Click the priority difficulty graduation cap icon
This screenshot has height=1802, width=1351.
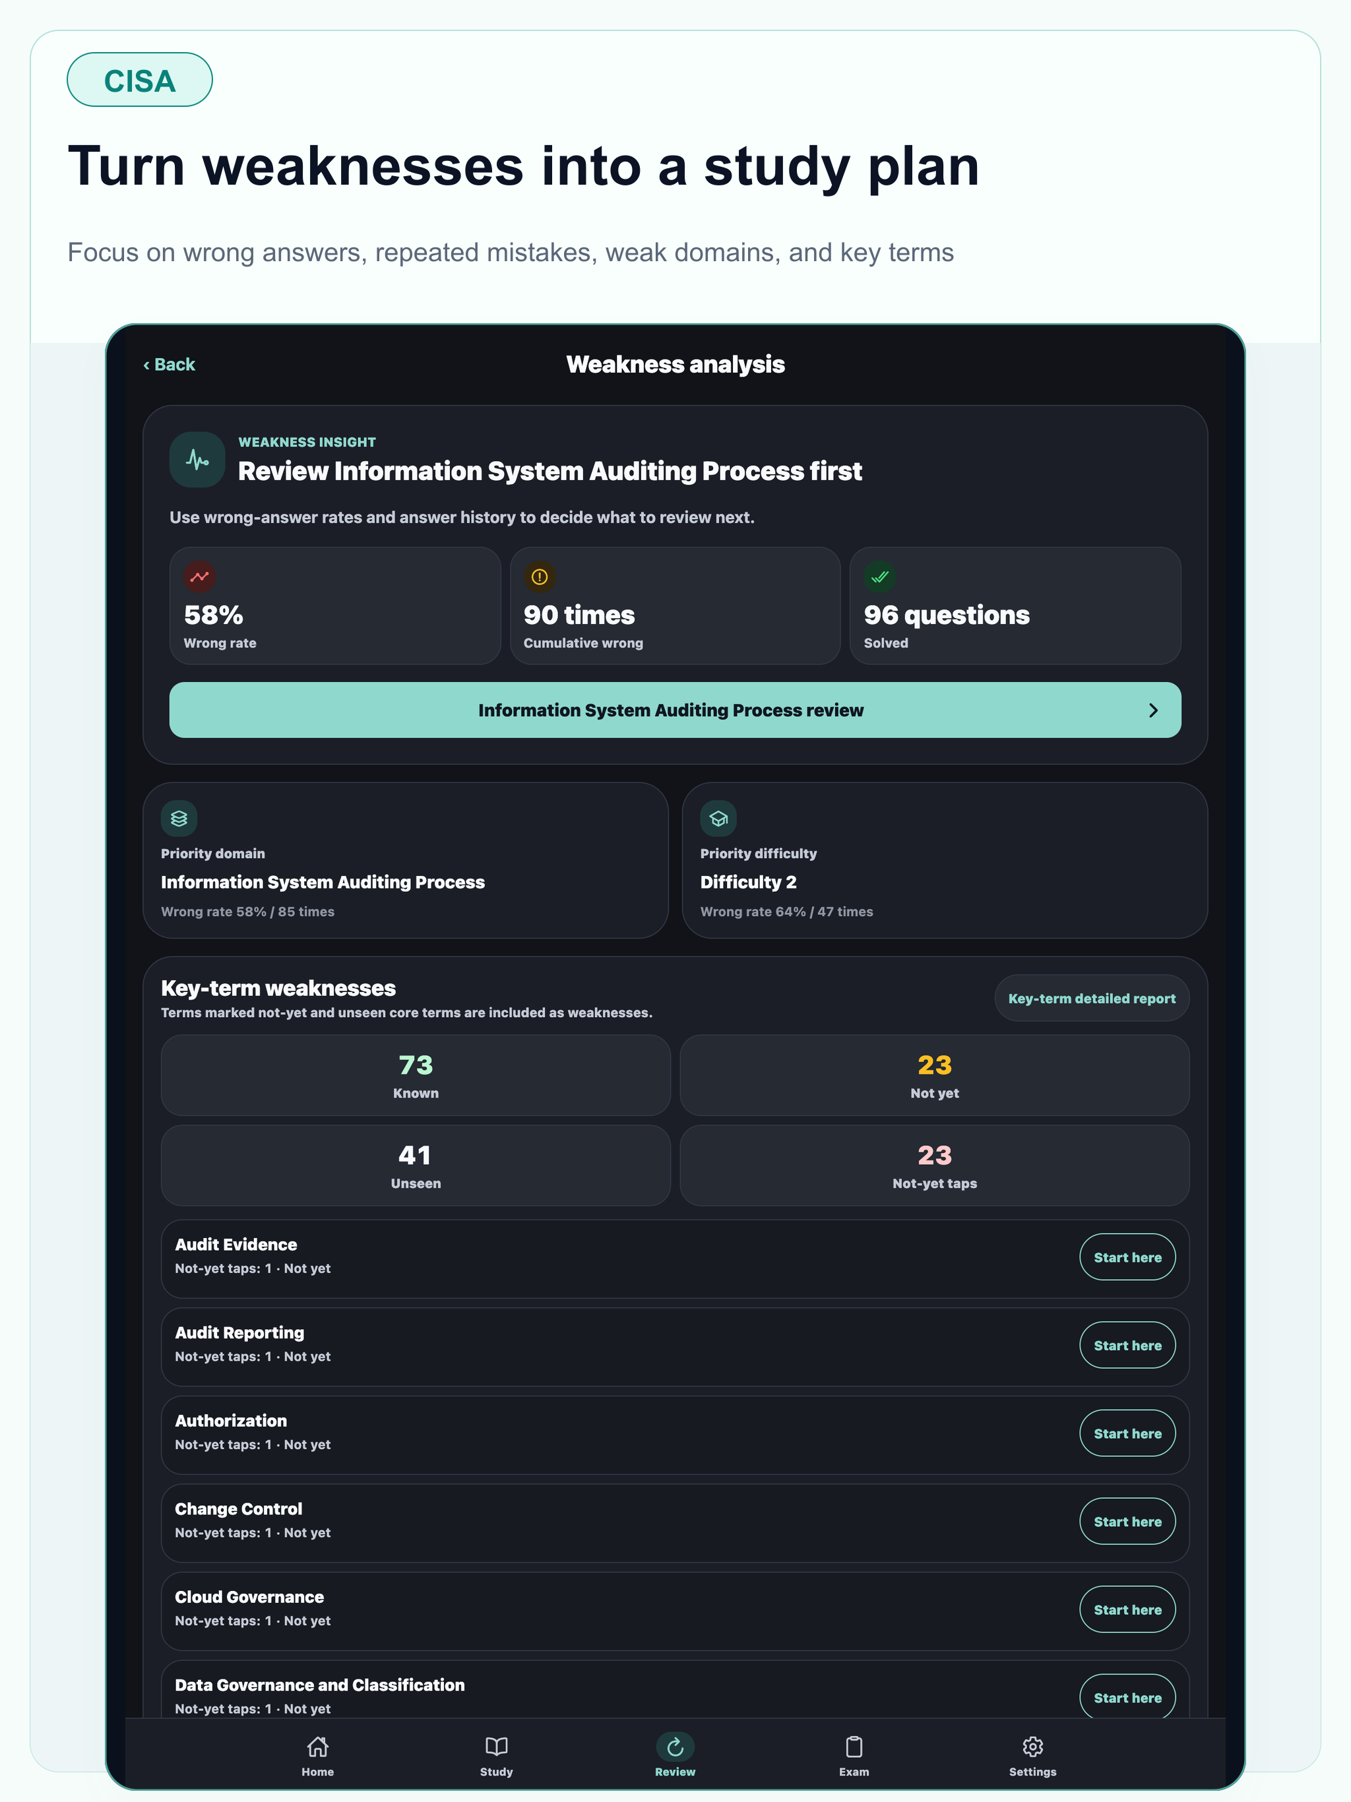718,819
